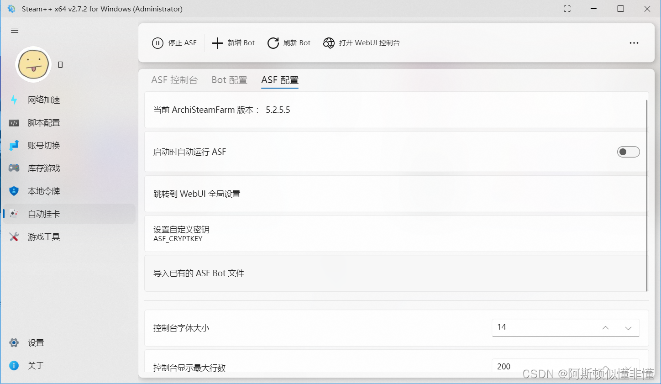This screenshot has height=384, width=661.
Task: Click 新增 Bot button
Action: [233, 43]
